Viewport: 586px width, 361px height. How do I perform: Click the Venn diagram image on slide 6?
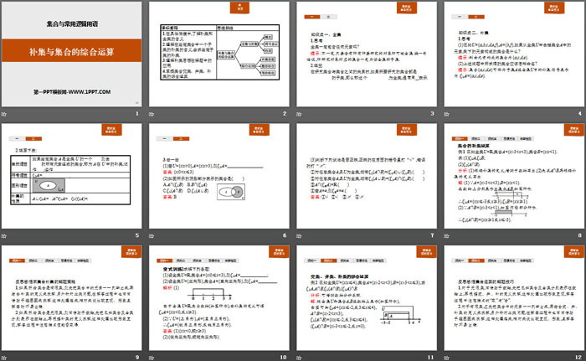[x=231, y=193]
